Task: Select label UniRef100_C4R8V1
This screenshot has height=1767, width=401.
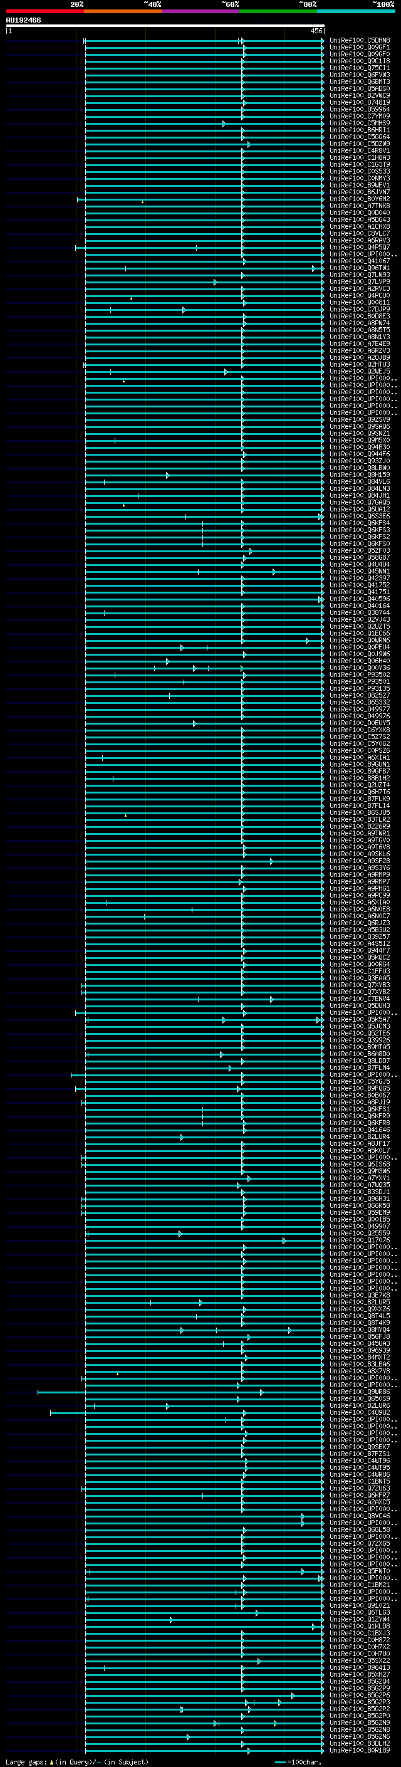Action: point(360,151)
